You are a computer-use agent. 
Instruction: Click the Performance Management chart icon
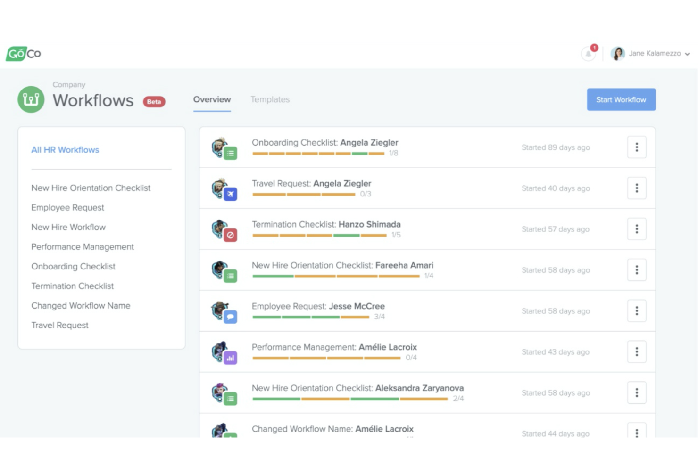coord(230,358)
